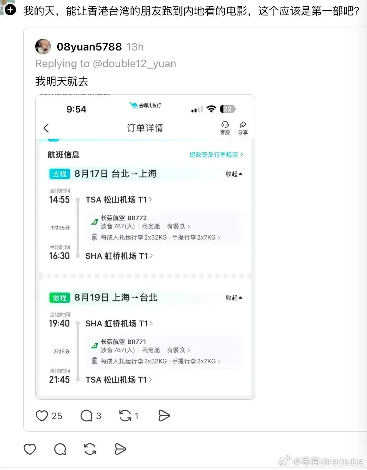View 有餐食 meal info for BR771
The width and height of the screenshot is (367, 470).
[x=179, y=350]
